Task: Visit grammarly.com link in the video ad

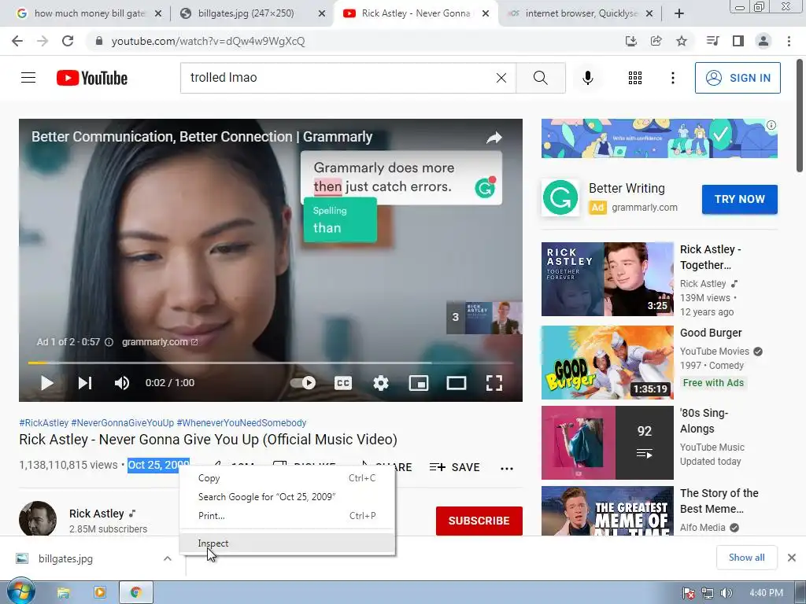Action: (x=159, y=342)
